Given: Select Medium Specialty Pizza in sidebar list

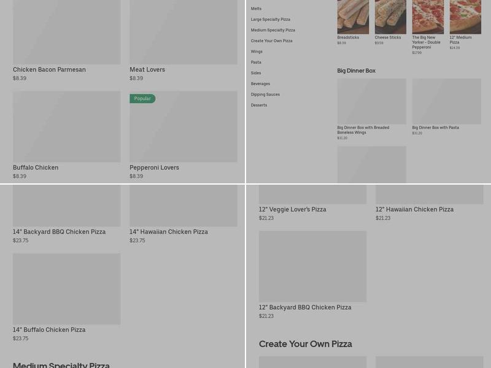Looking at the screenshot, I should pyautogui.click(x=273, y=30).
